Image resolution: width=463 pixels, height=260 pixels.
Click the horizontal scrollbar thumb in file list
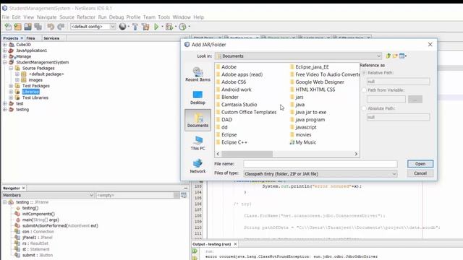pyautogui.click(x=247, y=154)
